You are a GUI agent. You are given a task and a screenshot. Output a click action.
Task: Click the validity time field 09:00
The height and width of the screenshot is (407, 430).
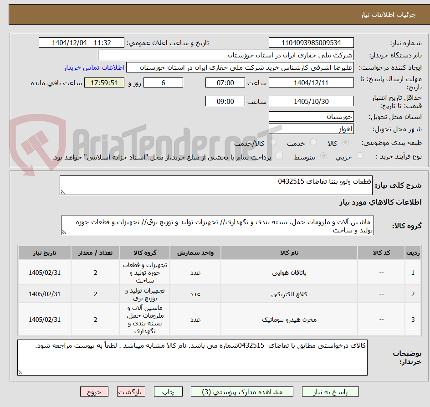[225, 101]
